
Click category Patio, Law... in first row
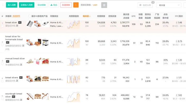(x=57, y=26)
